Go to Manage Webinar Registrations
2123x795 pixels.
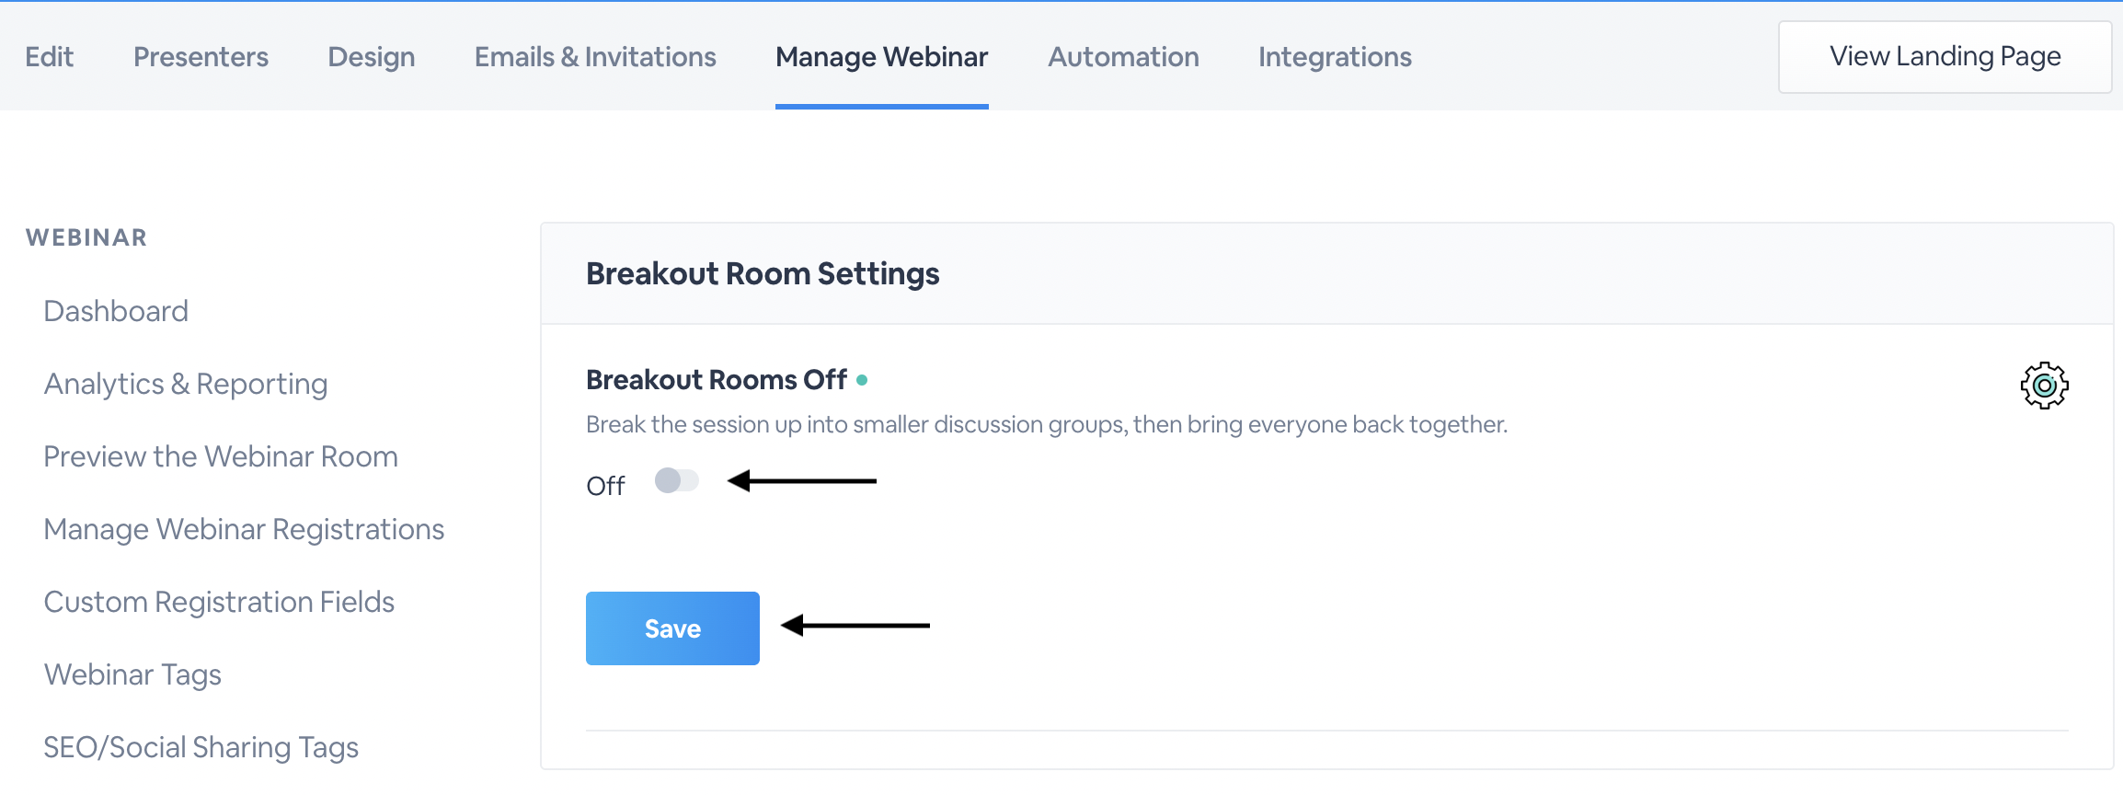(x=244, y=529)
